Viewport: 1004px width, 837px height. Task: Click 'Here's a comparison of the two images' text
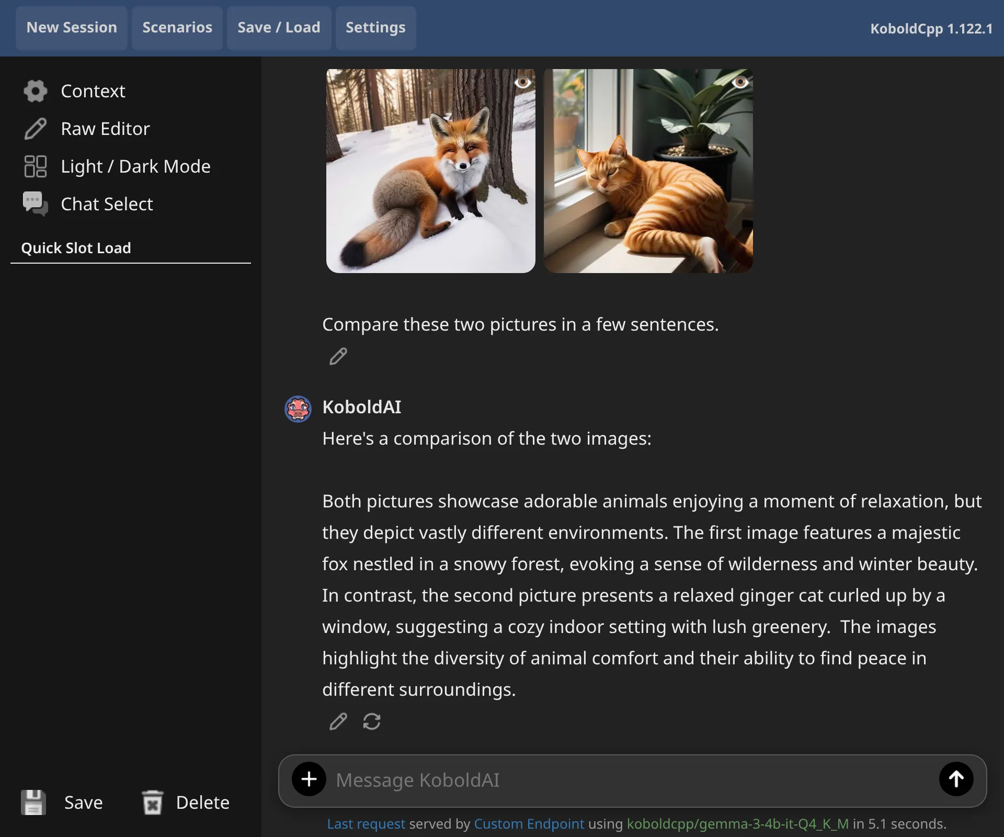pos(487,438)
